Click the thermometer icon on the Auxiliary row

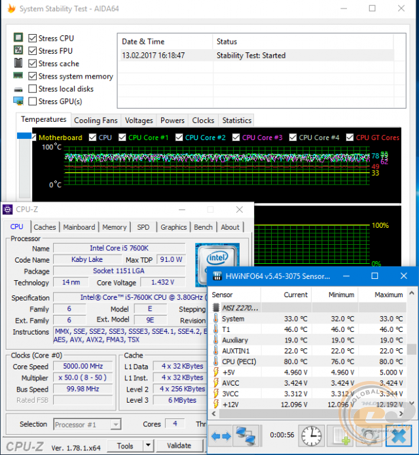[x=215, y=340]
